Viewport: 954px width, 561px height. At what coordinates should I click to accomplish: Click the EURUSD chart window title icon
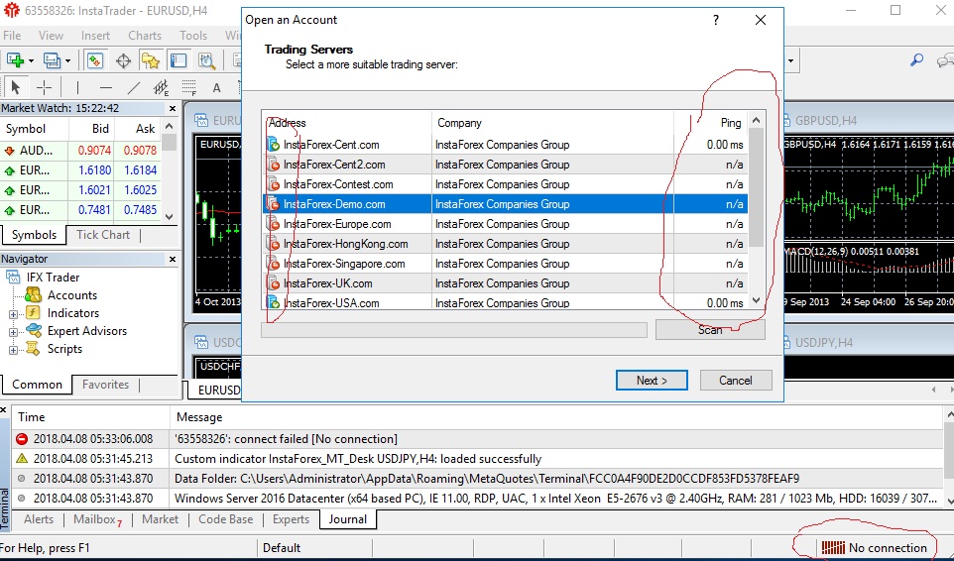point(201,120)
